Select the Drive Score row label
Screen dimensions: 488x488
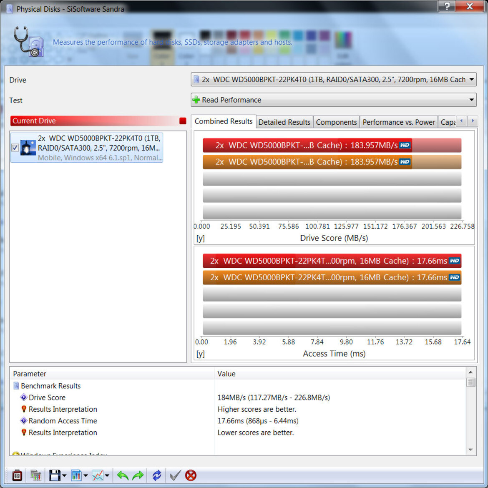pyautogui.click(x=47, y=397)
